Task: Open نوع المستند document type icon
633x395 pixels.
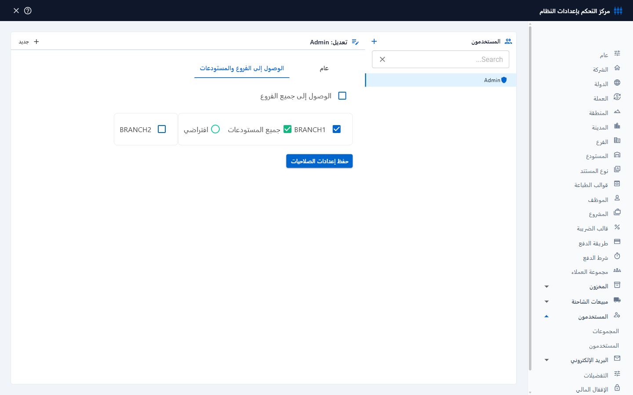Action: coord(617,169)
